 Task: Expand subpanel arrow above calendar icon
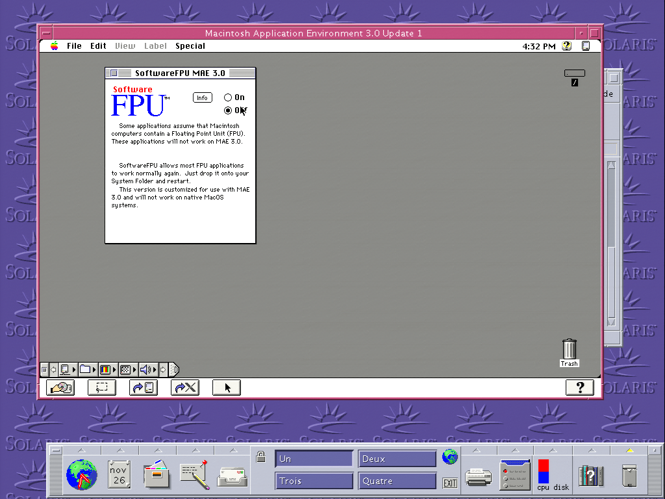click(x=120, y=450)
